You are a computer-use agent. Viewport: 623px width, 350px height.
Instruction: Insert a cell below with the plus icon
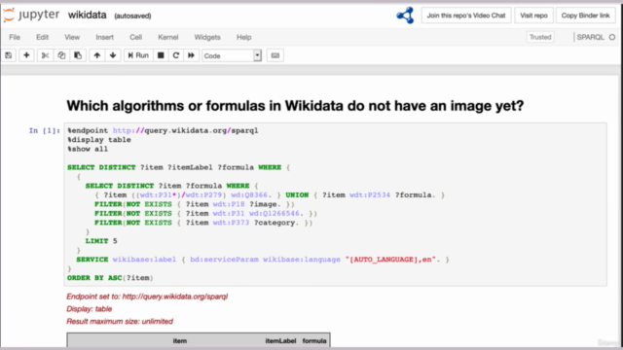(26, 55)
